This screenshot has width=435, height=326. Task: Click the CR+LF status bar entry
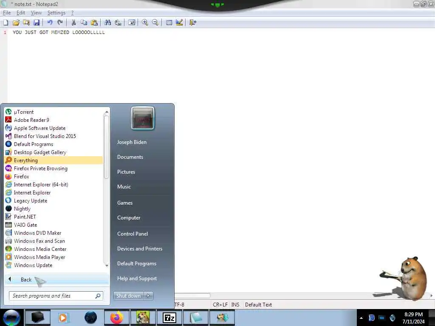[x=220, y=305]
